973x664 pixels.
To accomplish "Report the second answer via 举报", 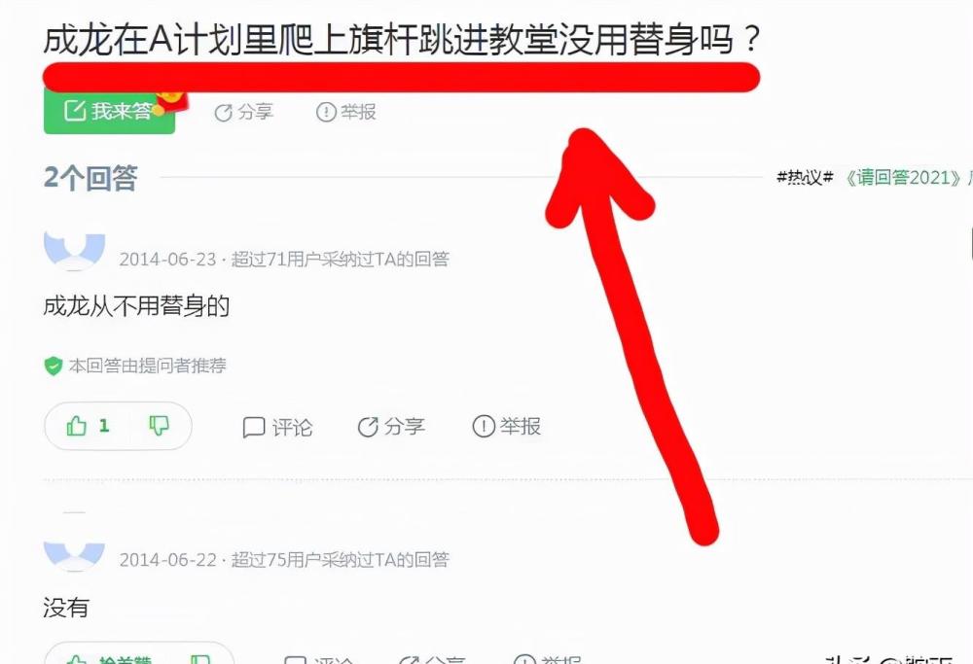I will coord(548,659).
